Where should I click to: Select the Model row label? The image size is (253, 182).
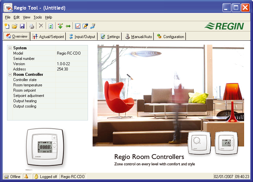[18, 53]
